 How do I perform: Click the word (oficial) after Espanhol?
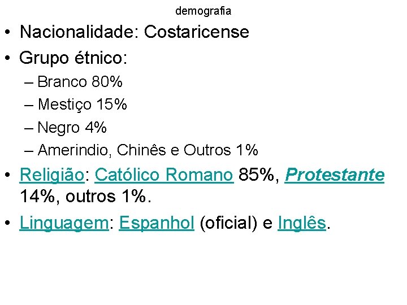coord(229,223)
